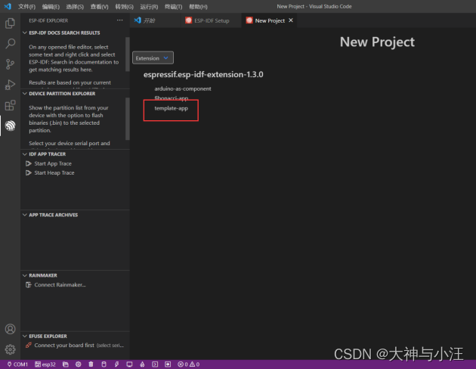Open the Extension dropdown
Viewport: 476px width, 369px height.
(x=153, y=57)
